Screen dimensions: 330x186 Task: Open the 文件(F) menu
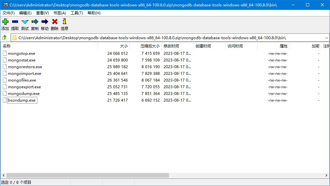pos(9,13)
